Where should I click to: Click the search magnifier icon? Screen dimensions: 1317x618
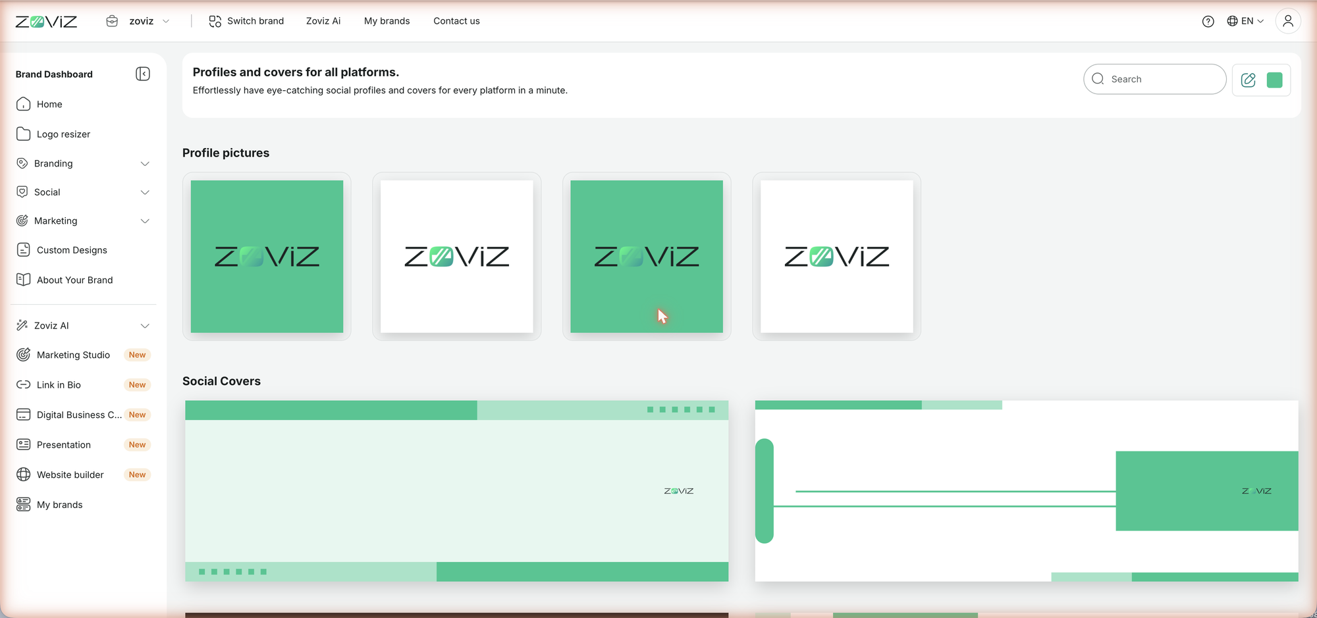coord(1098,79)
